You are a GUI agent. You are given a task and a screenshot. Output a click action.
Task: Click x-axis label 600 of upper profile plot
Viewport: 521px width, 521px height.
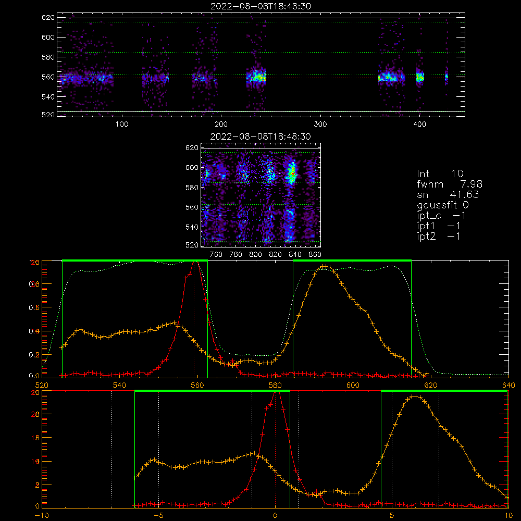(x=353, y=385)
